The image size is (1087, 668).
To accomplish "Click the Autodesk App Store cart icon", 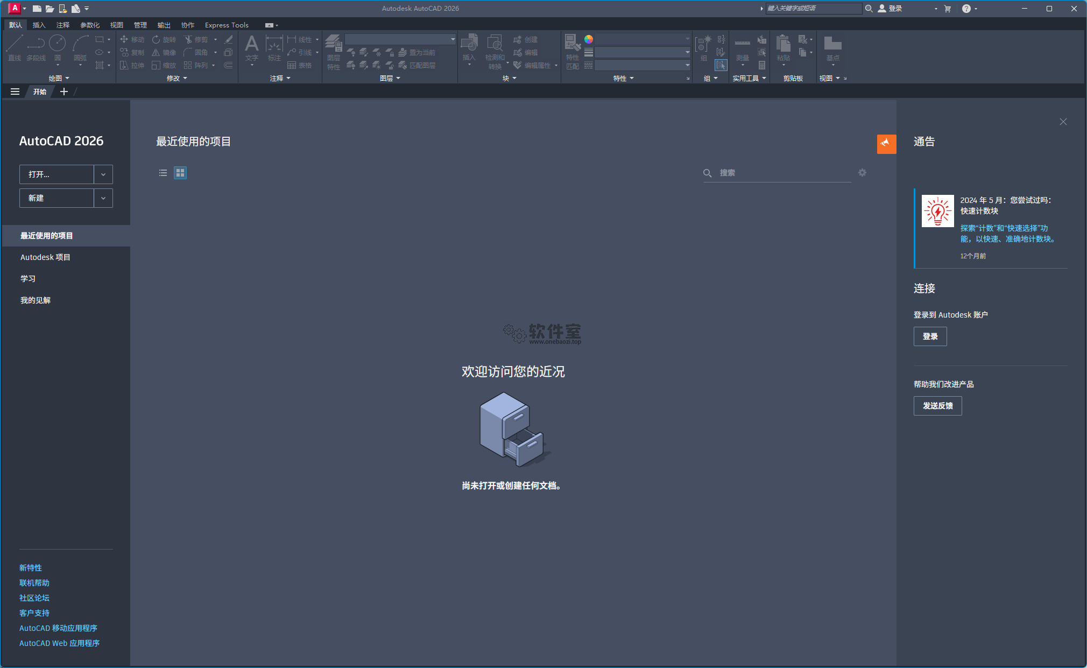I will click(x=948, y=9).
